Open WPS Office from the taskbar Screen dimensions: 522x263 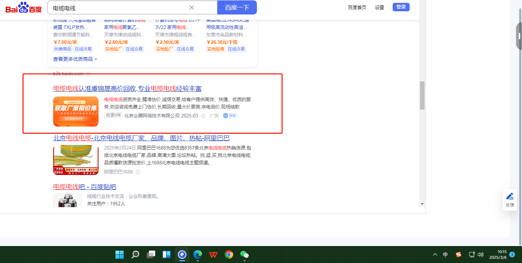213,255
